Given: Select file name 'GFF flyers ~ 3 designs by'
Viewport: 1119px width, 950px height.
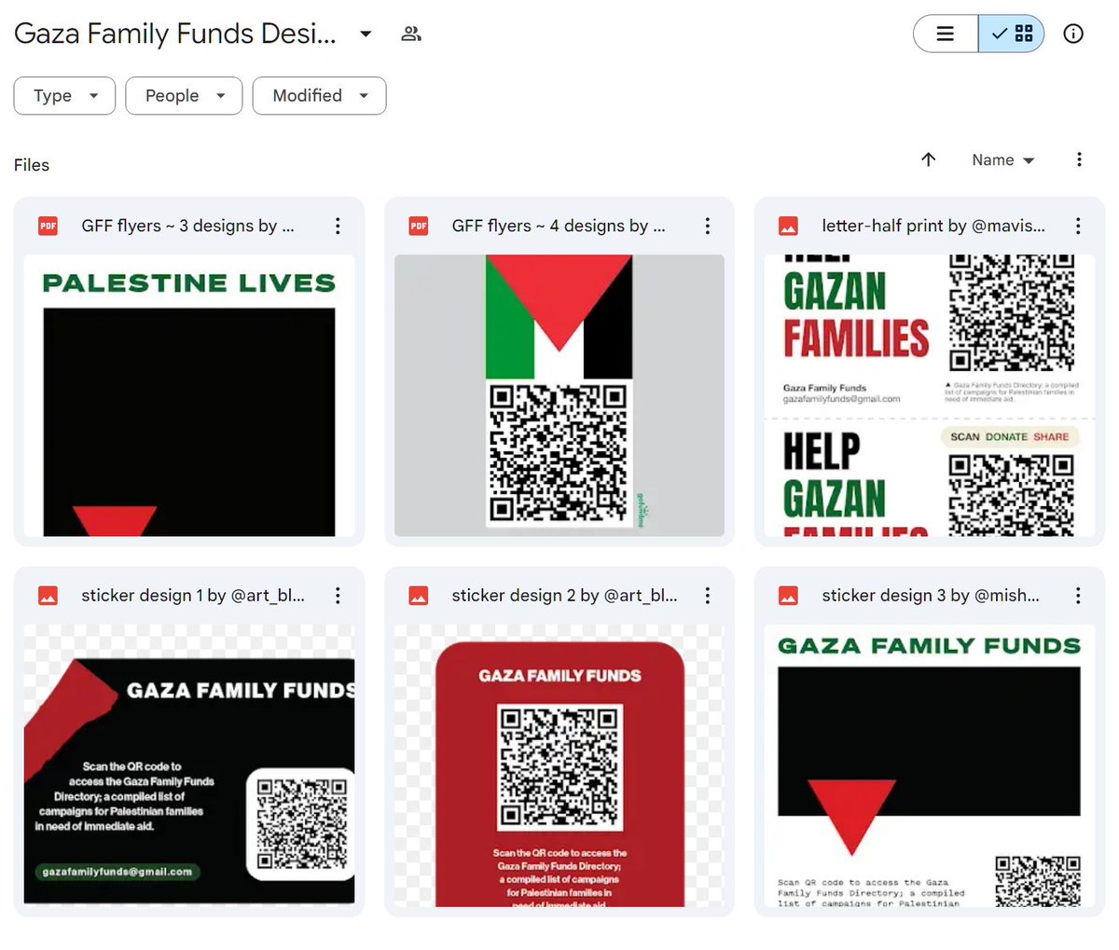Looking at the screenshot, I should (187, 226).
